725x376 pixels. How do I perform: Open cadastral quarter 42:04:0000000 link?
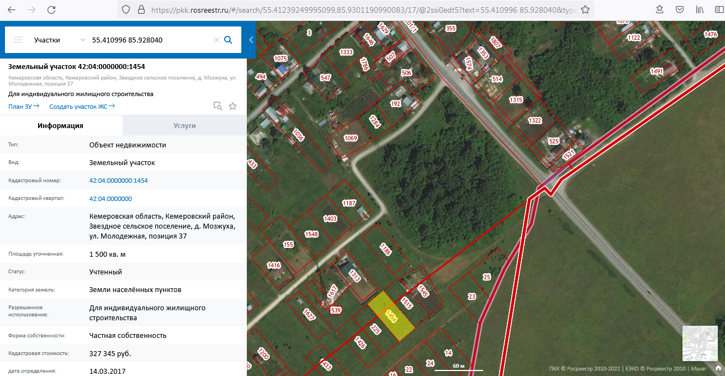tap(110, 199)
